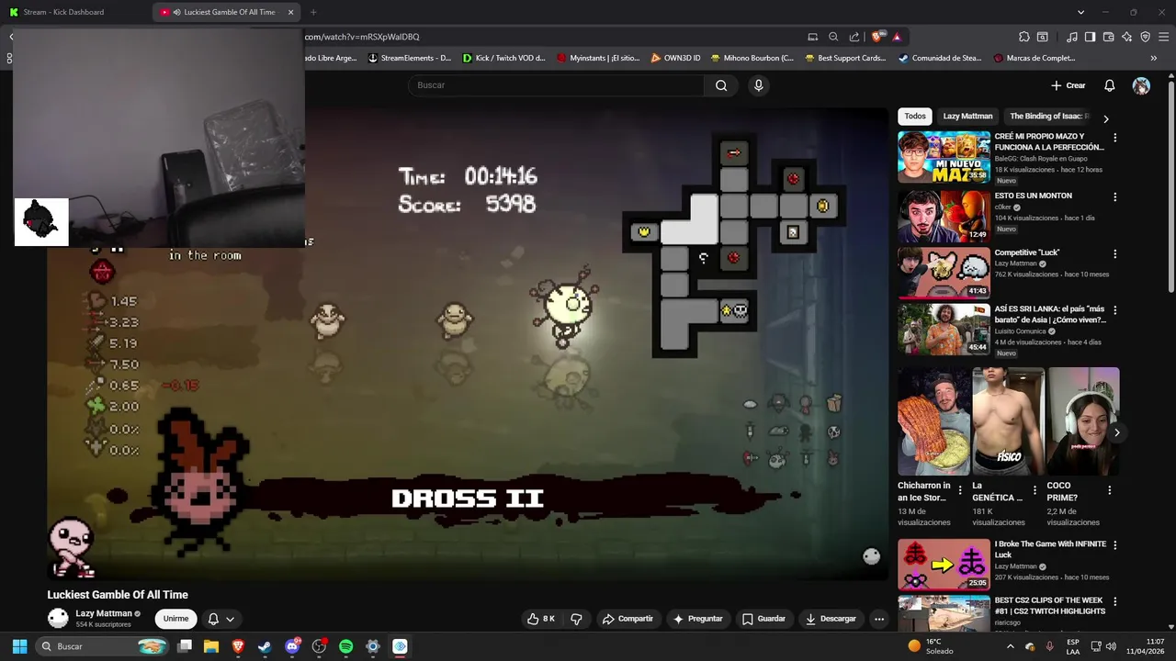Open Brave Shields lion icon
This screenshot has width=1176, height=661.
(x=877, y=37)
